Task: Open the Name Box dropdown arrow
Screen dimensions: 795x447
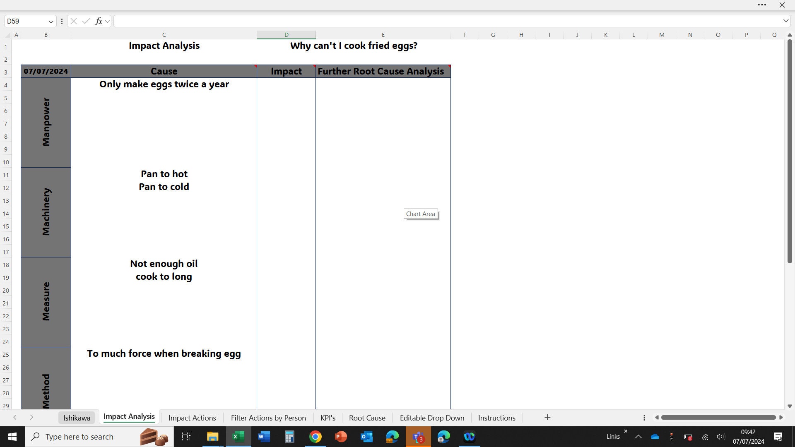Action: click(x=51, y=21)
